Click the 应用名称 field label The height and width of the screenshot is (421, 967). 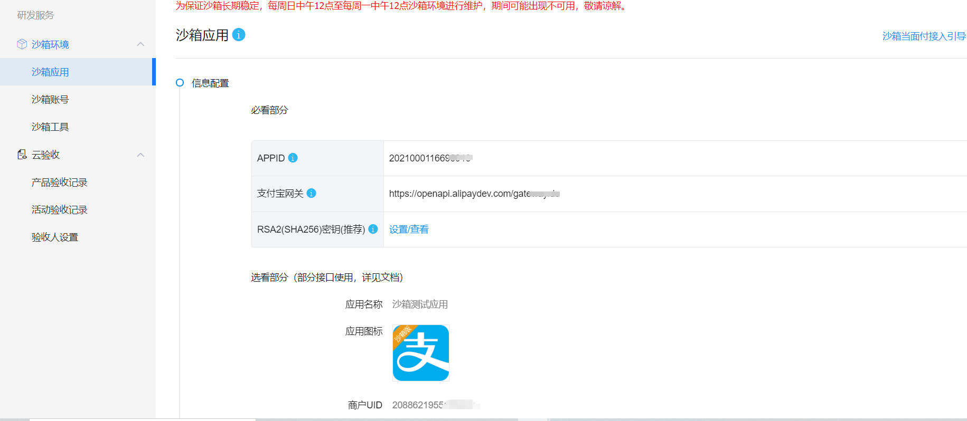click(x=364, y=304)
